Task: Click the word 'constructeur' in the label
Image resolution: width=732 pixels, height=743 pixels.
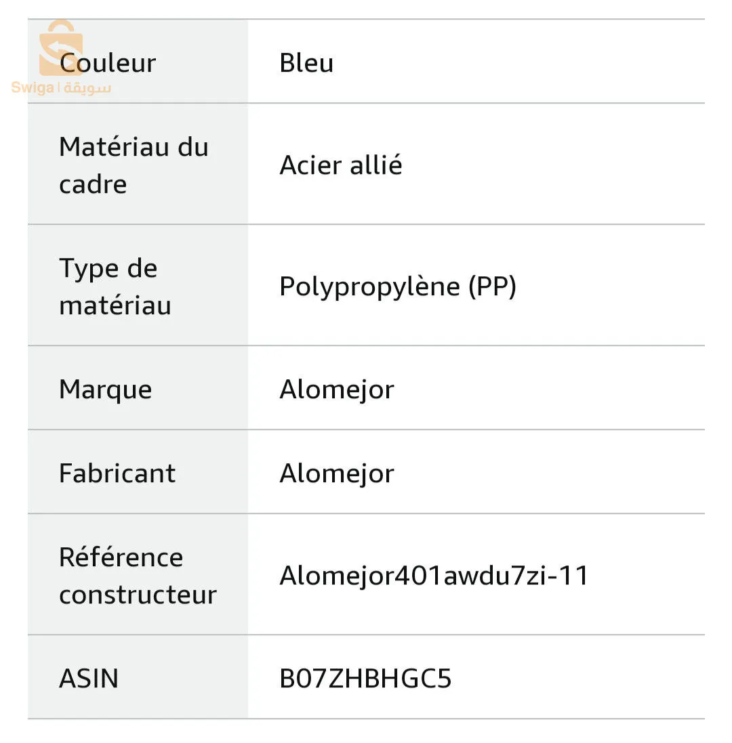Action: coord(138,595)
